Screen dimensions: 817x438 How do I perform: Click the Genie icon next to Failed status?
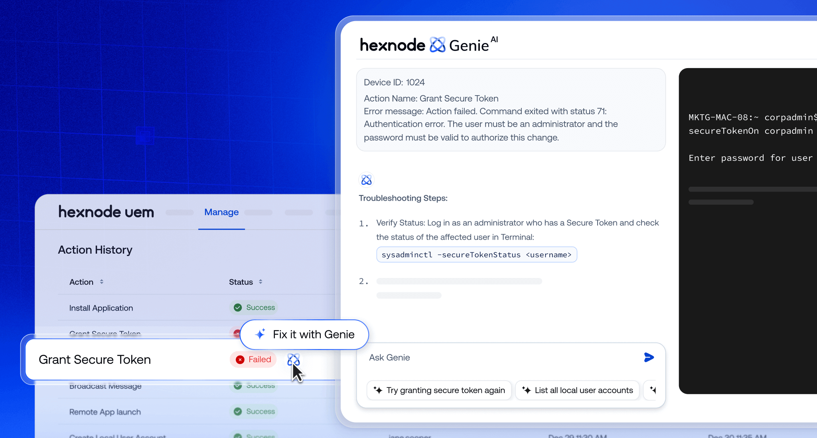click(x=293, y=360)
